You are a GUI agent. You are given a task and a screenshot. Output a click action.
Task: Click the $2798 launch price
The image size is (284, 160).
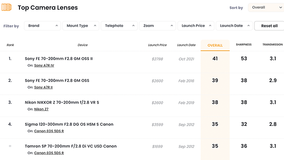[157, 59]
